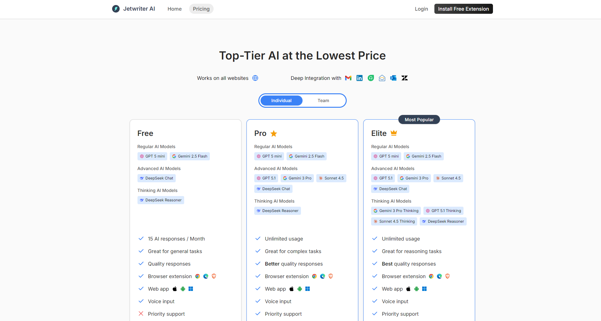This screenshot has width=601, height=321.
Task: Click the globe icon beside 'all websites'
Action: pos(255,78)
